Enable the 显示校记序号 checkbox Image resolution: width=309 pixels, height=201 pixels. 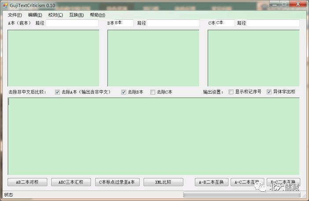[231, 92]
